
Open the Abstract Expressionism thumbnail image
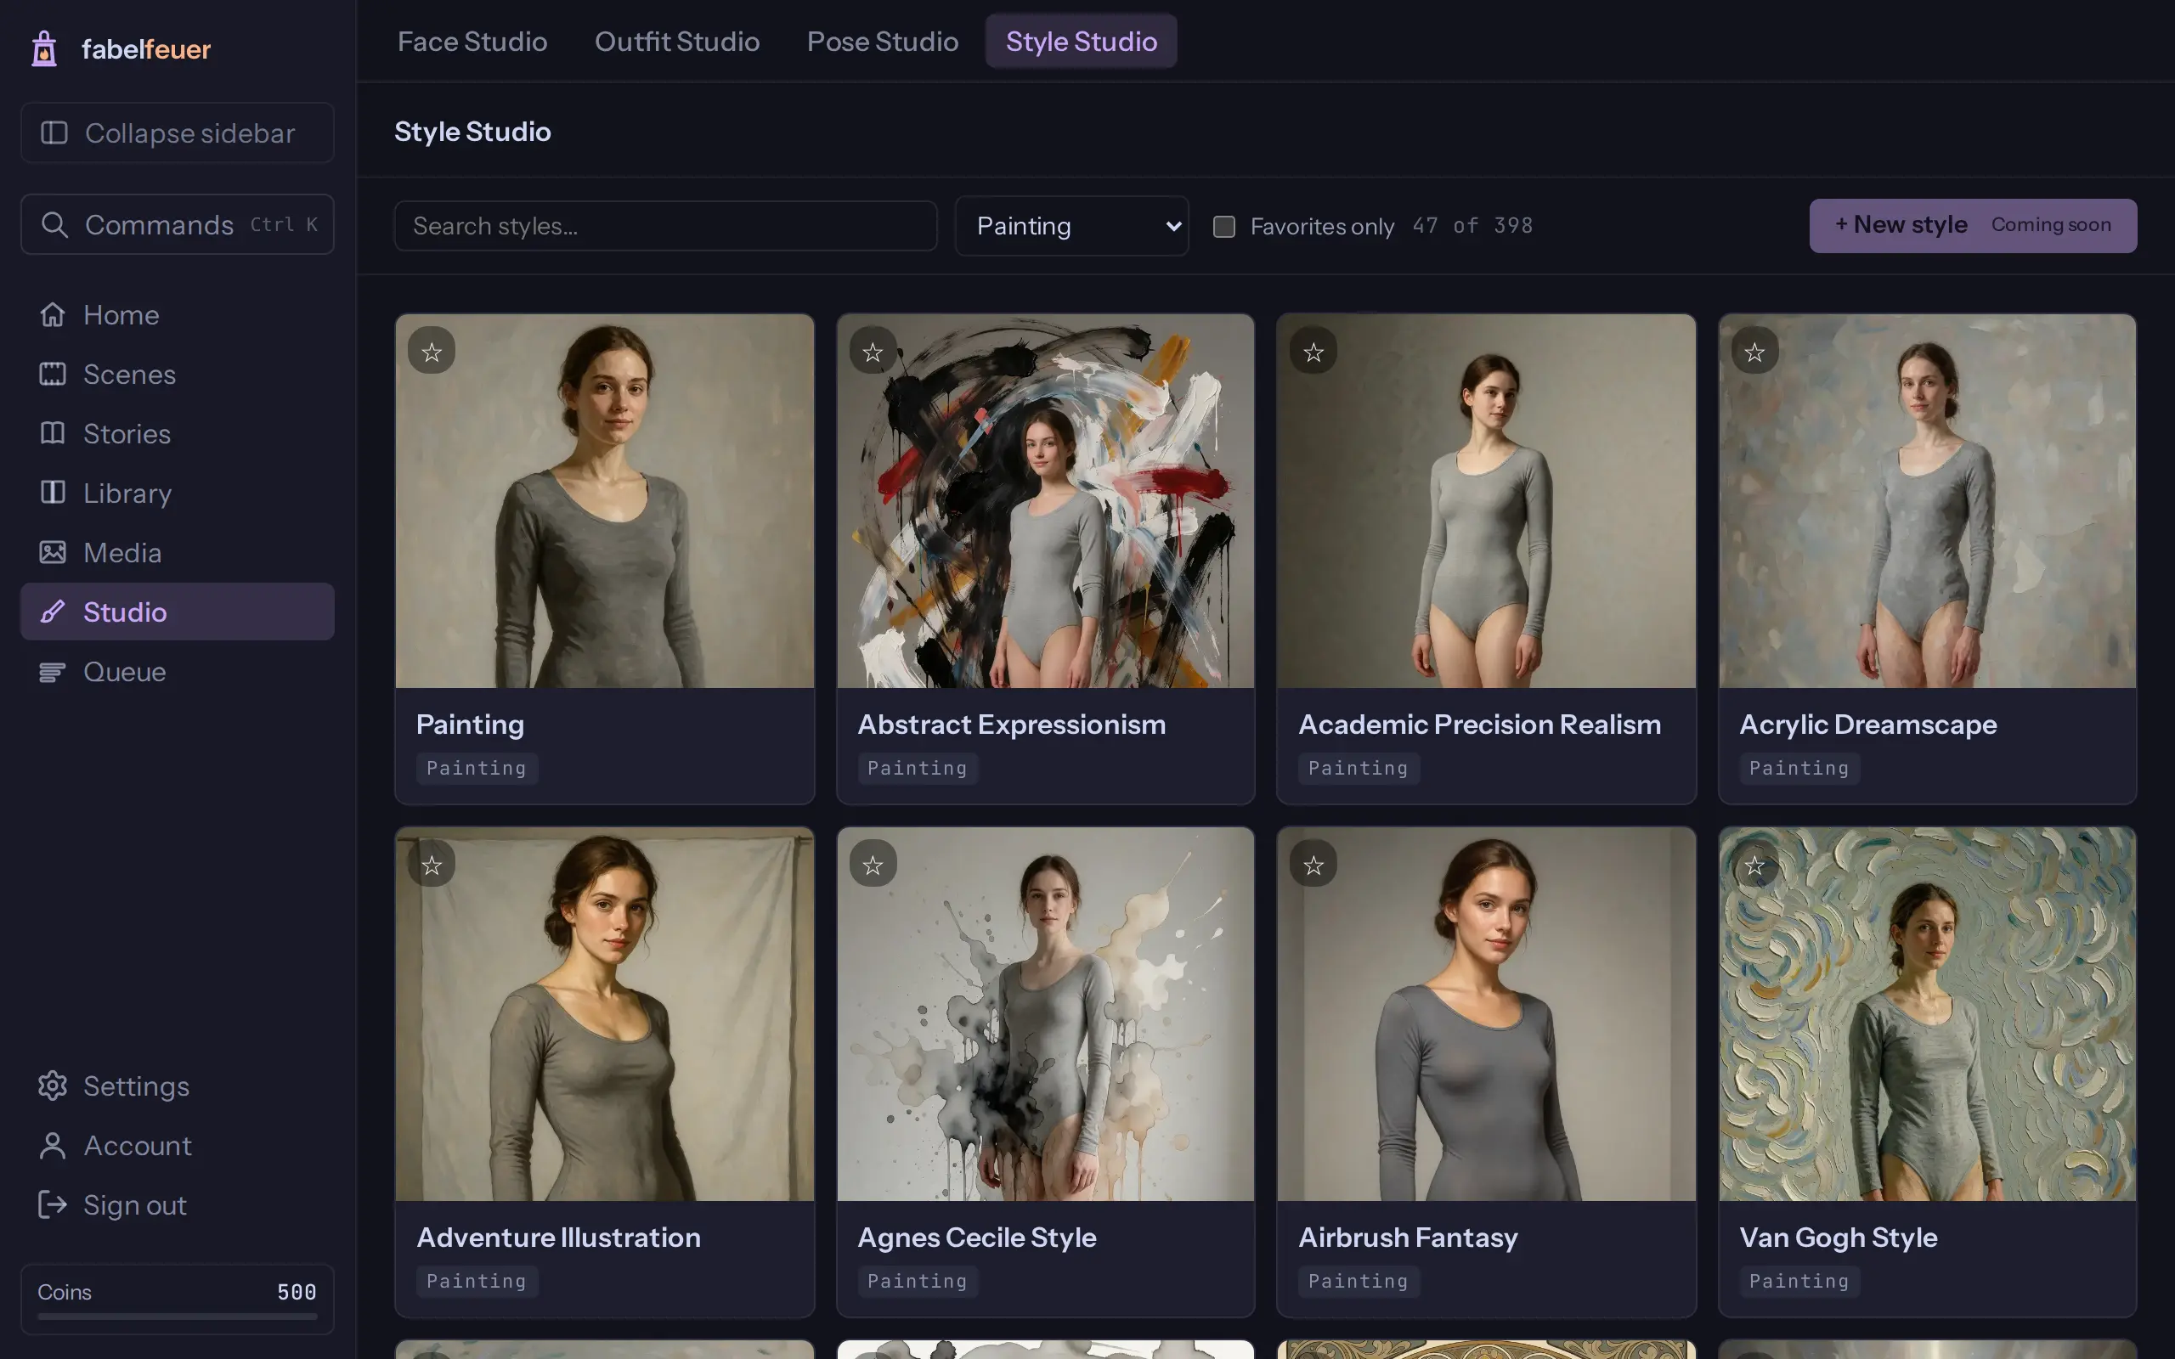coord(1045,500)
